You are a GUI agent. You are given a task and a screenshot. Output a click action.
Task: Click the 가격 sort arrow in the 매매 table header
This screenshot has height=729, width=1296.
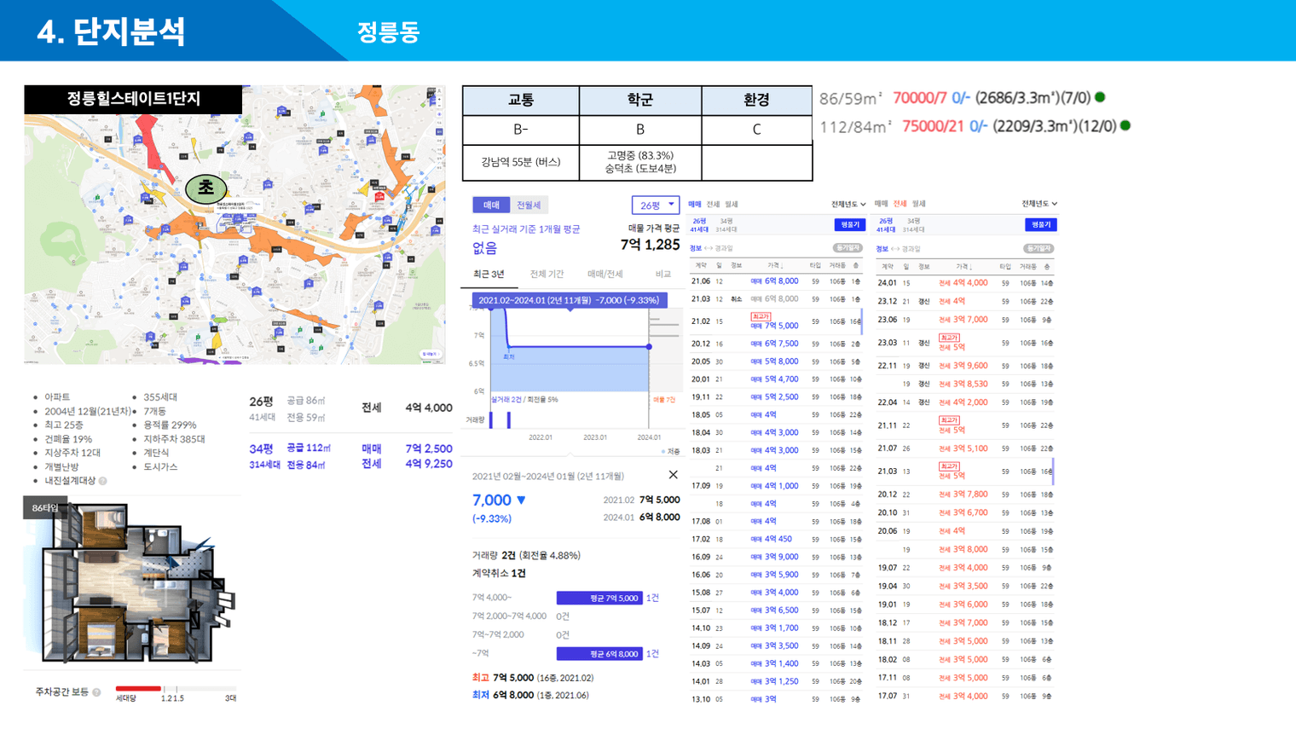click(x=781, y=266)
